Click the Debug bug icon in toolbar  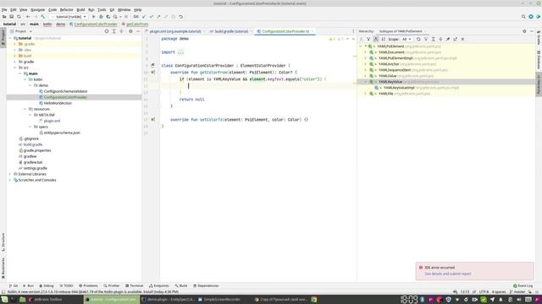tap(101, 17)
